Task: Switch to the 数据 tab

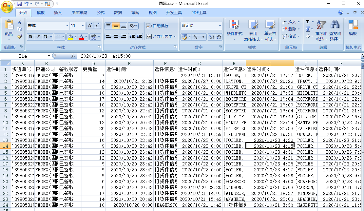Action: [x=118, y=12]
